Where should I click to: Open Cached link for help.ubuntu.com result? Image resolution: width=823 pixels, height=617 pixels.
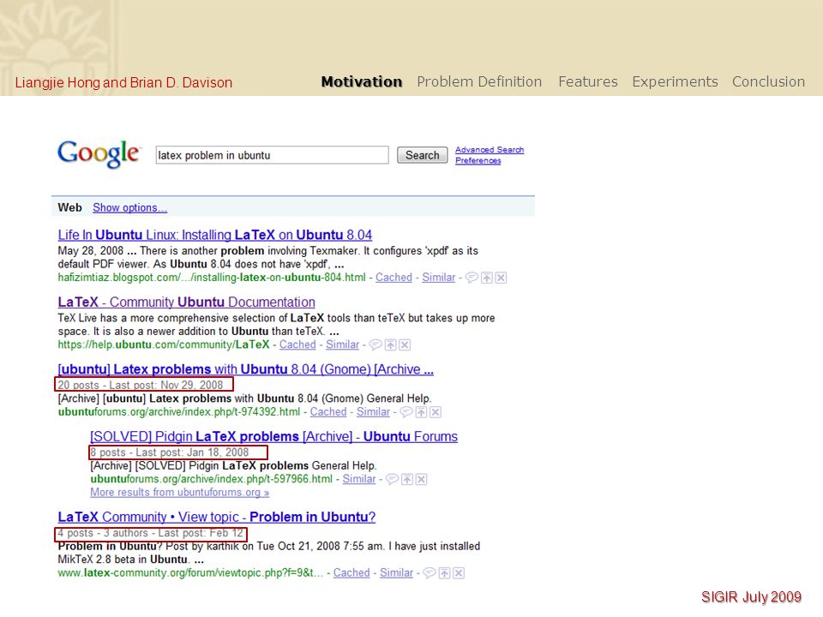click(x=297, y=344)
